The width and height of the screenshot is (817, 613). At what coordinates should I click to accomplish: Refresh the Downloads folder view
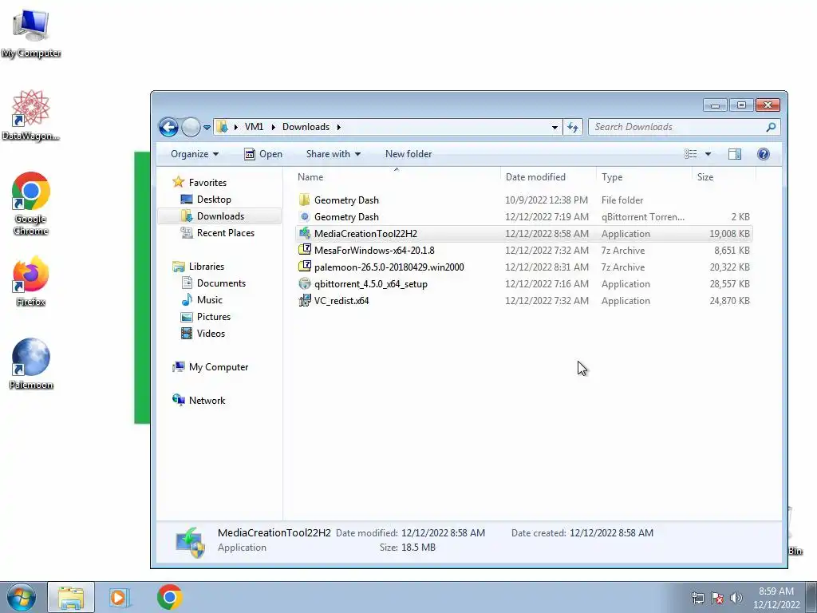click(573, 127)
